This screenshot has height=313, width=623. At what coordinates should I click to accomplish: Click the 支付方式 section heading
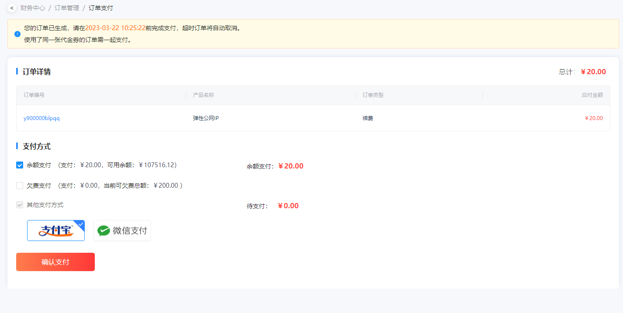tap(37, 146)
